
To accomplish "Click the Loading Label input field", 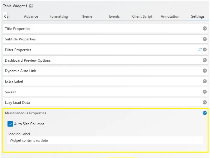I will (105, 140).
